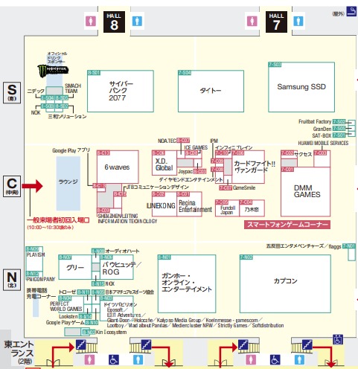The width and height of the screenshot is (358, 369).
Task: Select men's restroom icon right of HALL 7
Action: (x=298, y=21)
